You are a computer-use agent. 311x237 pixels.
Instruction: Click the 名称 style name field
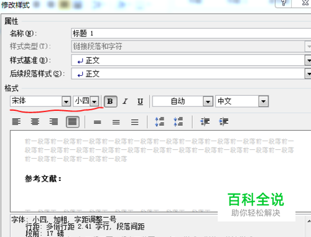[191, 34]
